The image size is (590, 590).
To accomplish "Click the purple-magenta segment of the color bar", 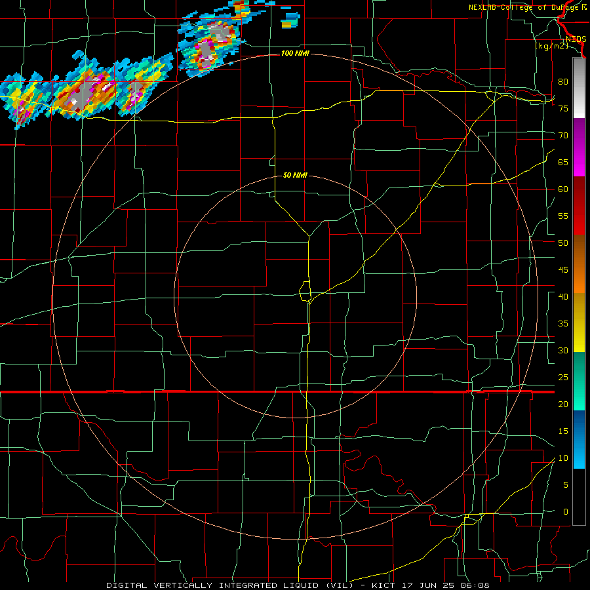I will coord(579,147).
